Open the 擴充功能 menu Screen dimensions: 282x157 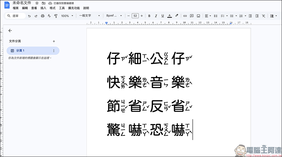74,8
